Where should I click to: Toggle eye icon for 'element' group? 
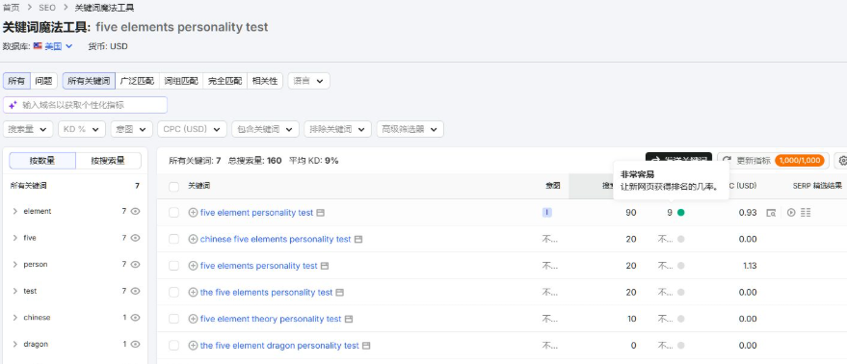(135, 211)
